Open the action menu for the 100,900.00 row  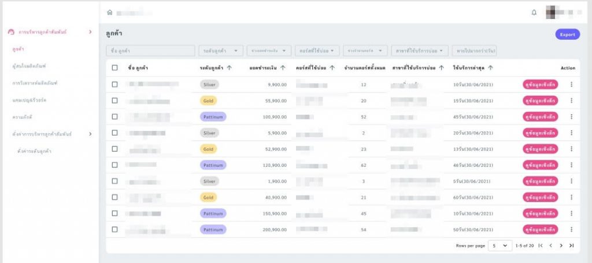pos(571,117)
